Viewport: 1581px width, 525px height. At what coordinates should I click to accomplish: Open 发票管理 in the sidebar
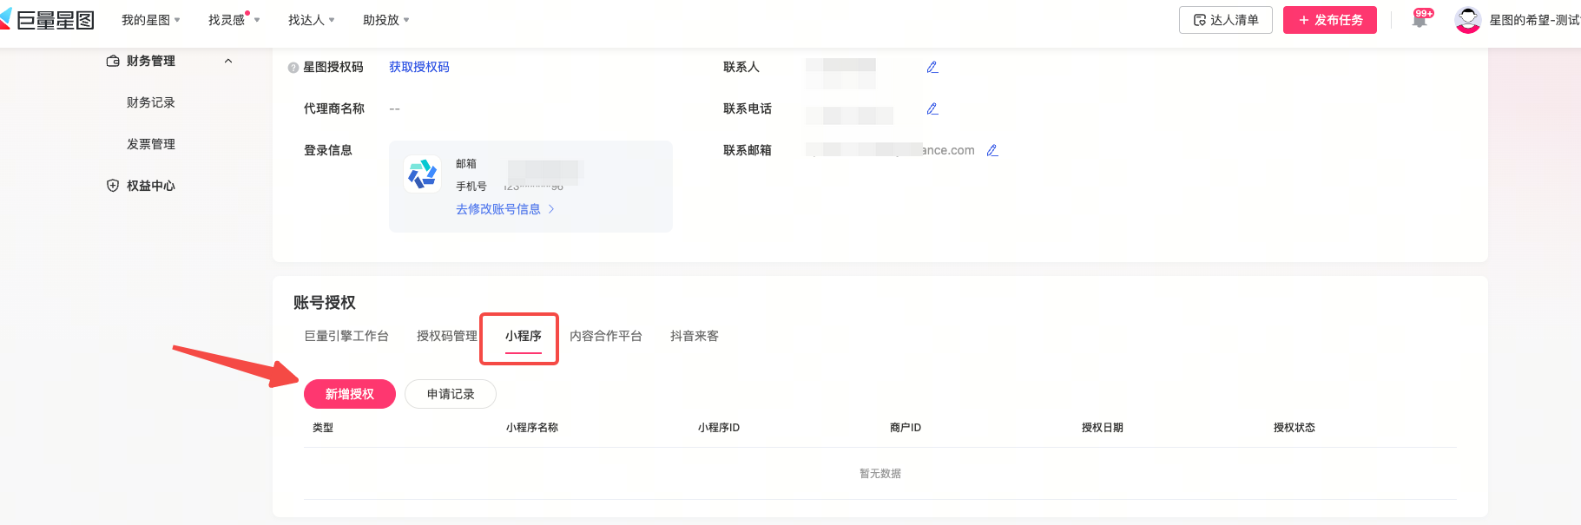click(151, 144)
